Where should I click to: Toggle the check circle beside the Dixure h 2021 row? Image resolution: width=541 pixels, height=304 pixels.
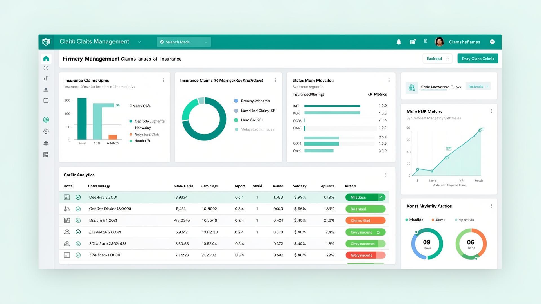[78, 220]
